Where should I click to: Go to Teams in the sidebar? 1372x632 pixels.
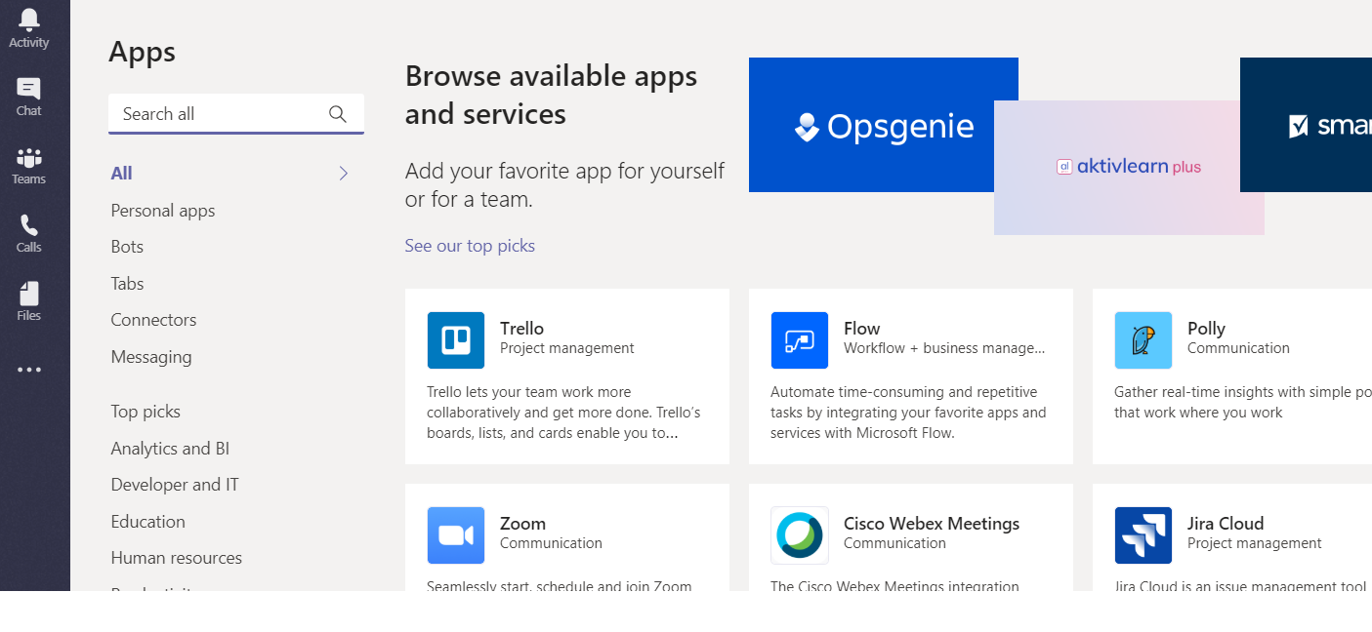29,165
